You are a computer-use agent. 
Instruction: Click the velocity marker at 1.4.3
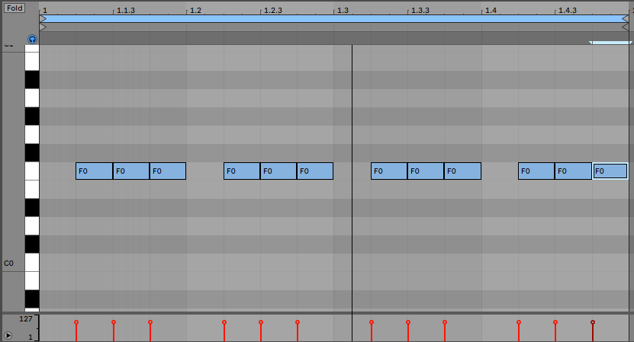click(x=555, y=322)
